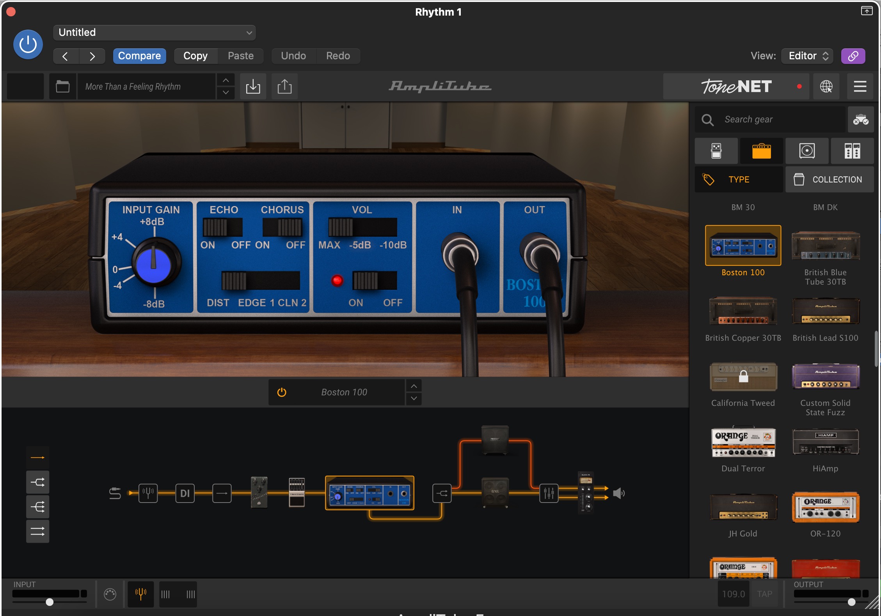Click the VOL MAX/-5dB/-10dB slide switch
This screenshot has width=881, height=616.
click(362, 227)
